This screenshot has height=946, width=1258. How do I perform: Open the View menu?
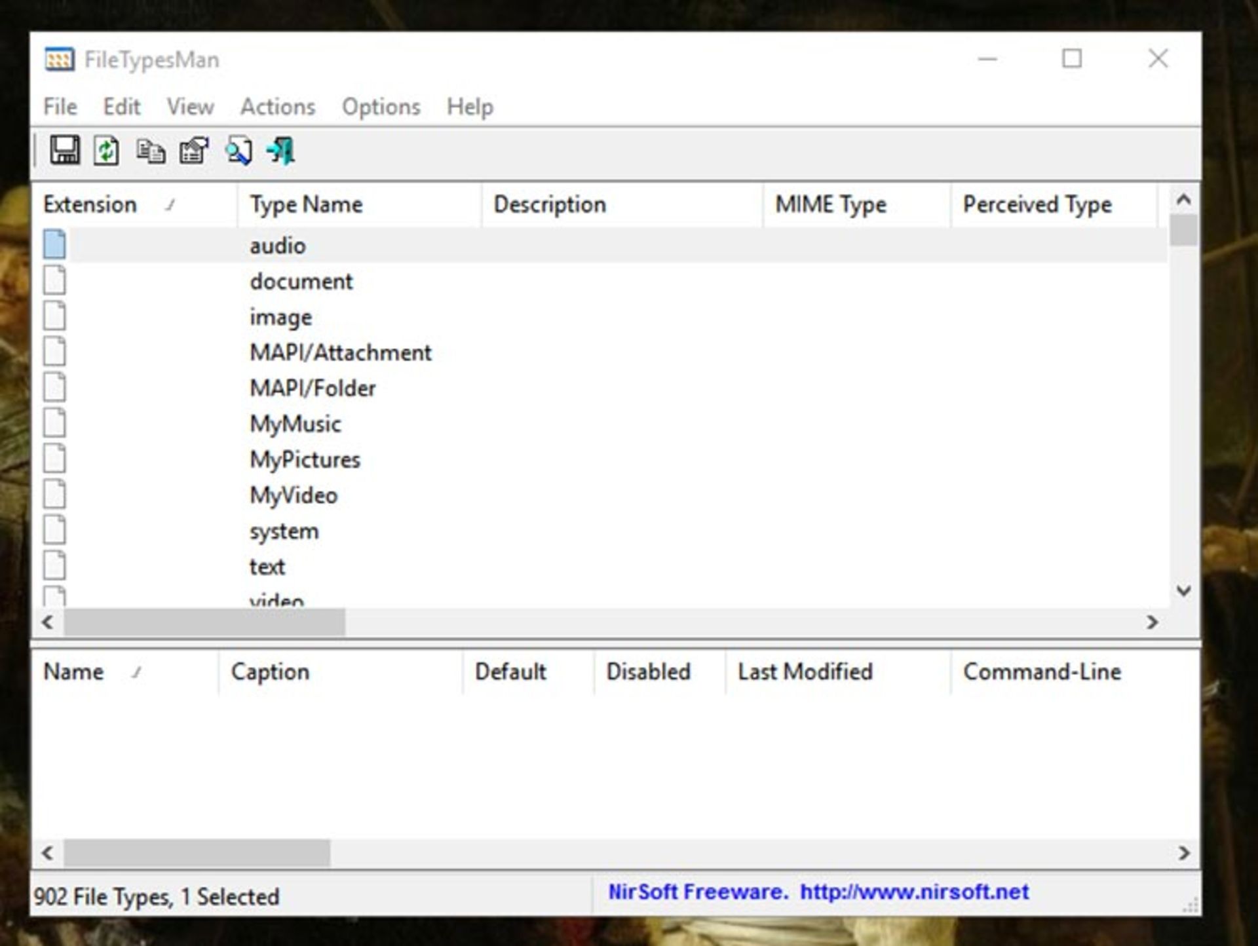coord(190,106)
